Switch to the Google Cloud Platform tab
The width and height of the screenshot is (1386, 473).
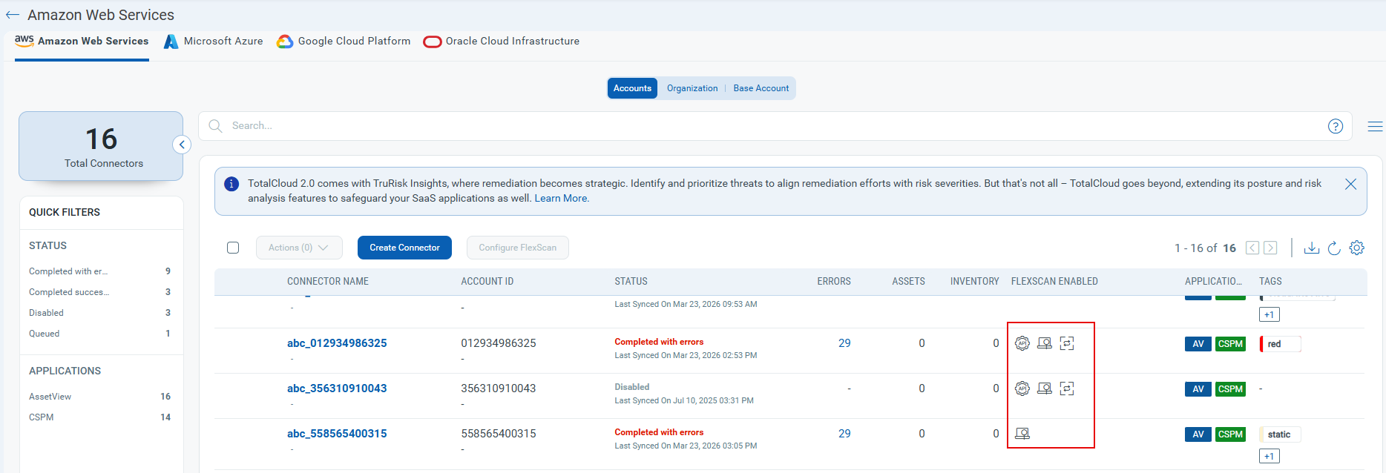(344, 42)
